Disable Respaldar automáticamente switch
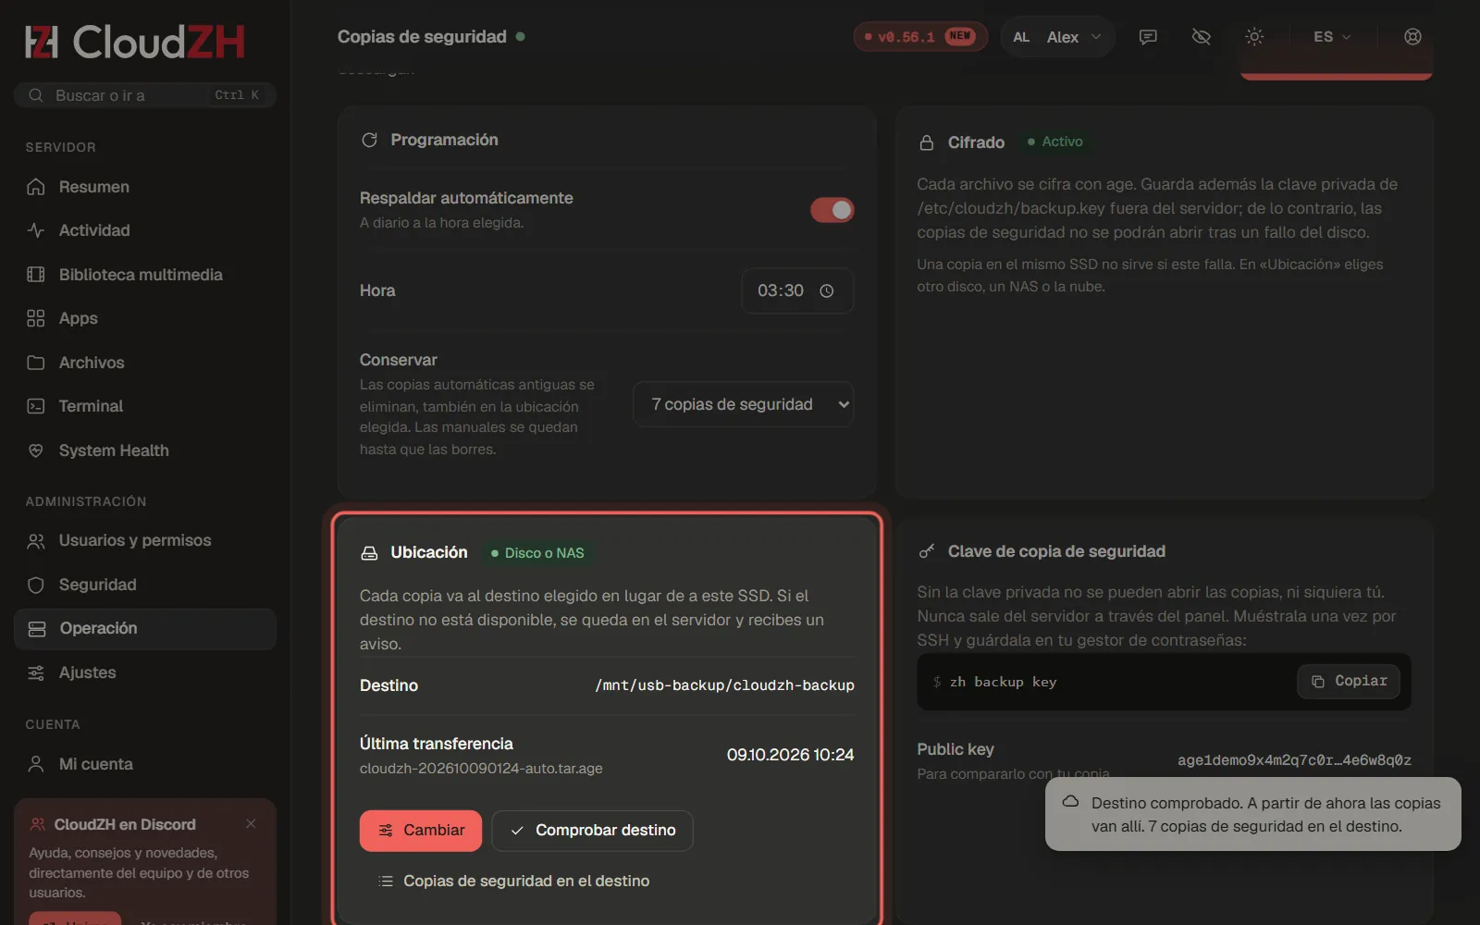Viewport: 1480px width, 925px height. (832, 210)
